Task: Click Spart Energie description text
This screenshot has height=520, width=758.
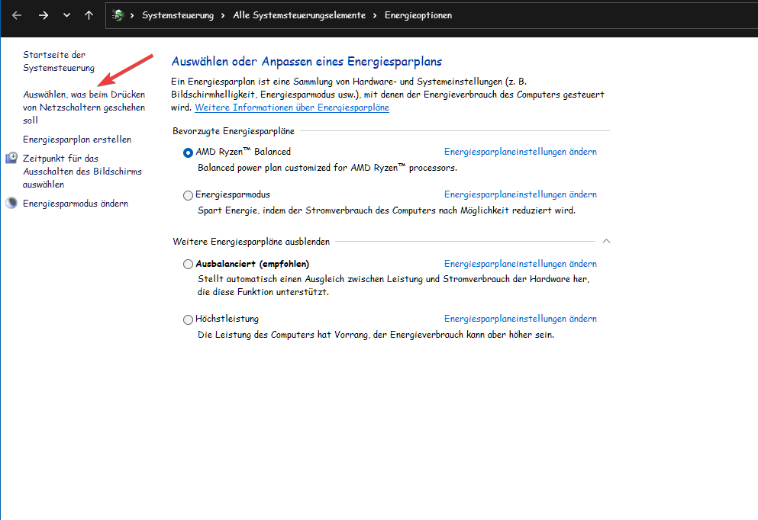Action: click(386, 210)
